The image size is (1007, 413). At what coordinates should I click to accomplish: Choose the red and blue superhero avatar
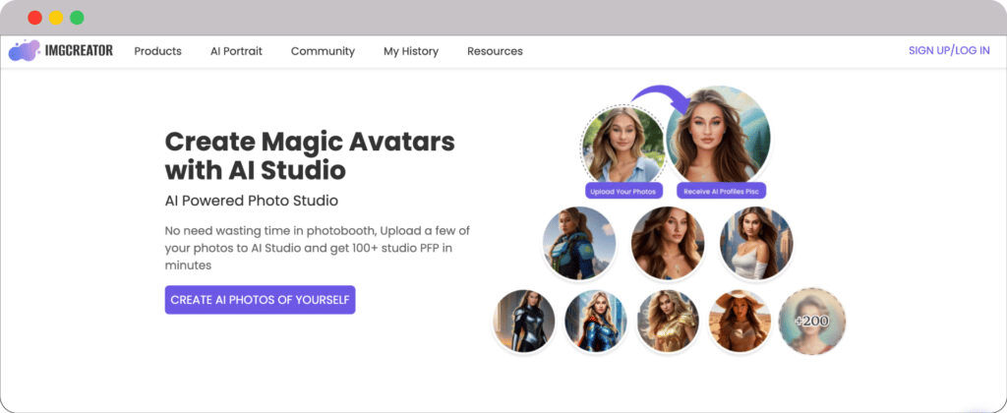(x=596, y=321)
